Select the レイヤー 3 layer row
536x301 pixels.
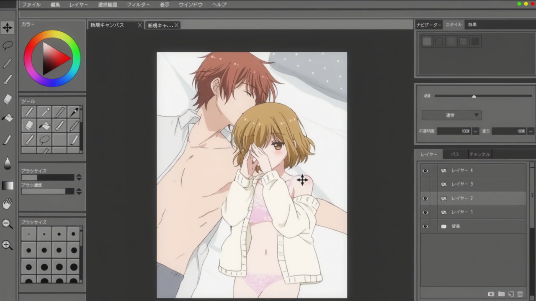coord(473,184)
